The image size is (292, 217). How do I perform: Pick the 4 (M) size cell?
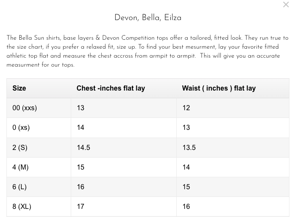(x=20, y=167)
